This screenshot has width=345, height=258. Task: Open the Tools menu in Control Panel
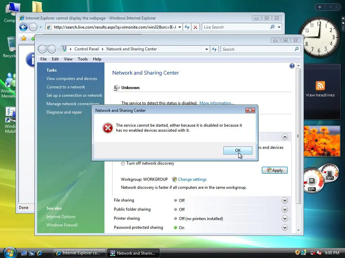(83, 59)
